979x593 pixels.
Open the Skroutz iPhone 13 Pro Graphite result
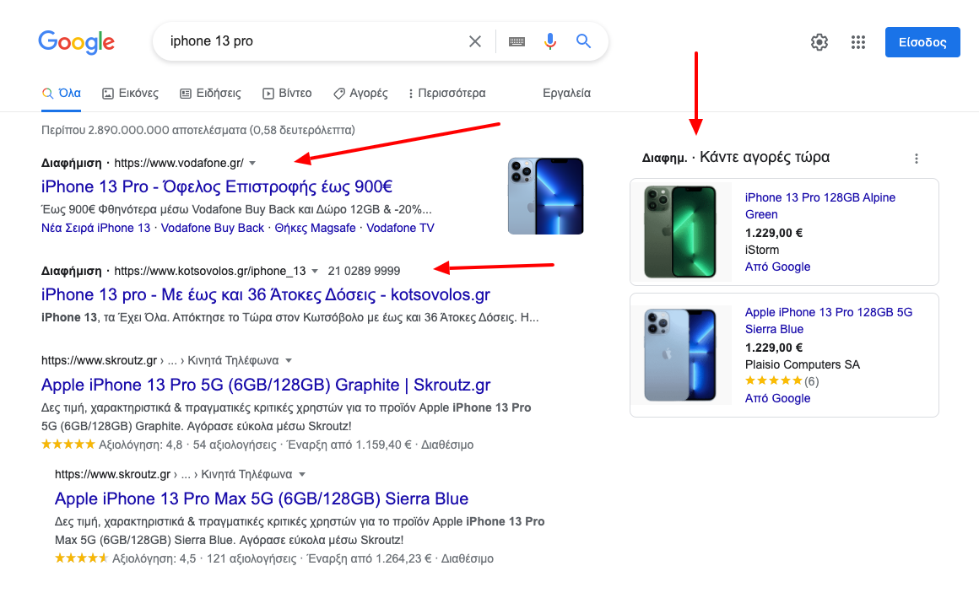coord(266,385)
